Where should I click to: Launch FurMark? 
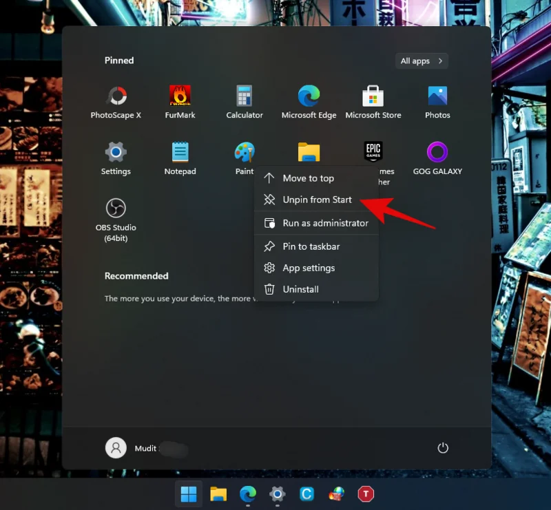[180, 96]
